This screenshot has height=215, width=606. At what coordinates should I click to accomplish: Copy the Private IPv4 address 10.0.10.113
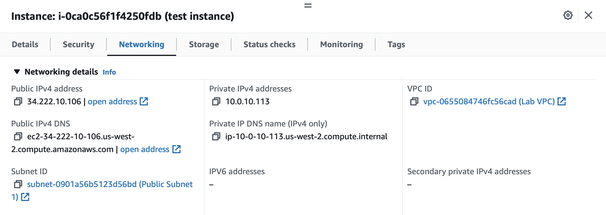[x=215, y=101]
